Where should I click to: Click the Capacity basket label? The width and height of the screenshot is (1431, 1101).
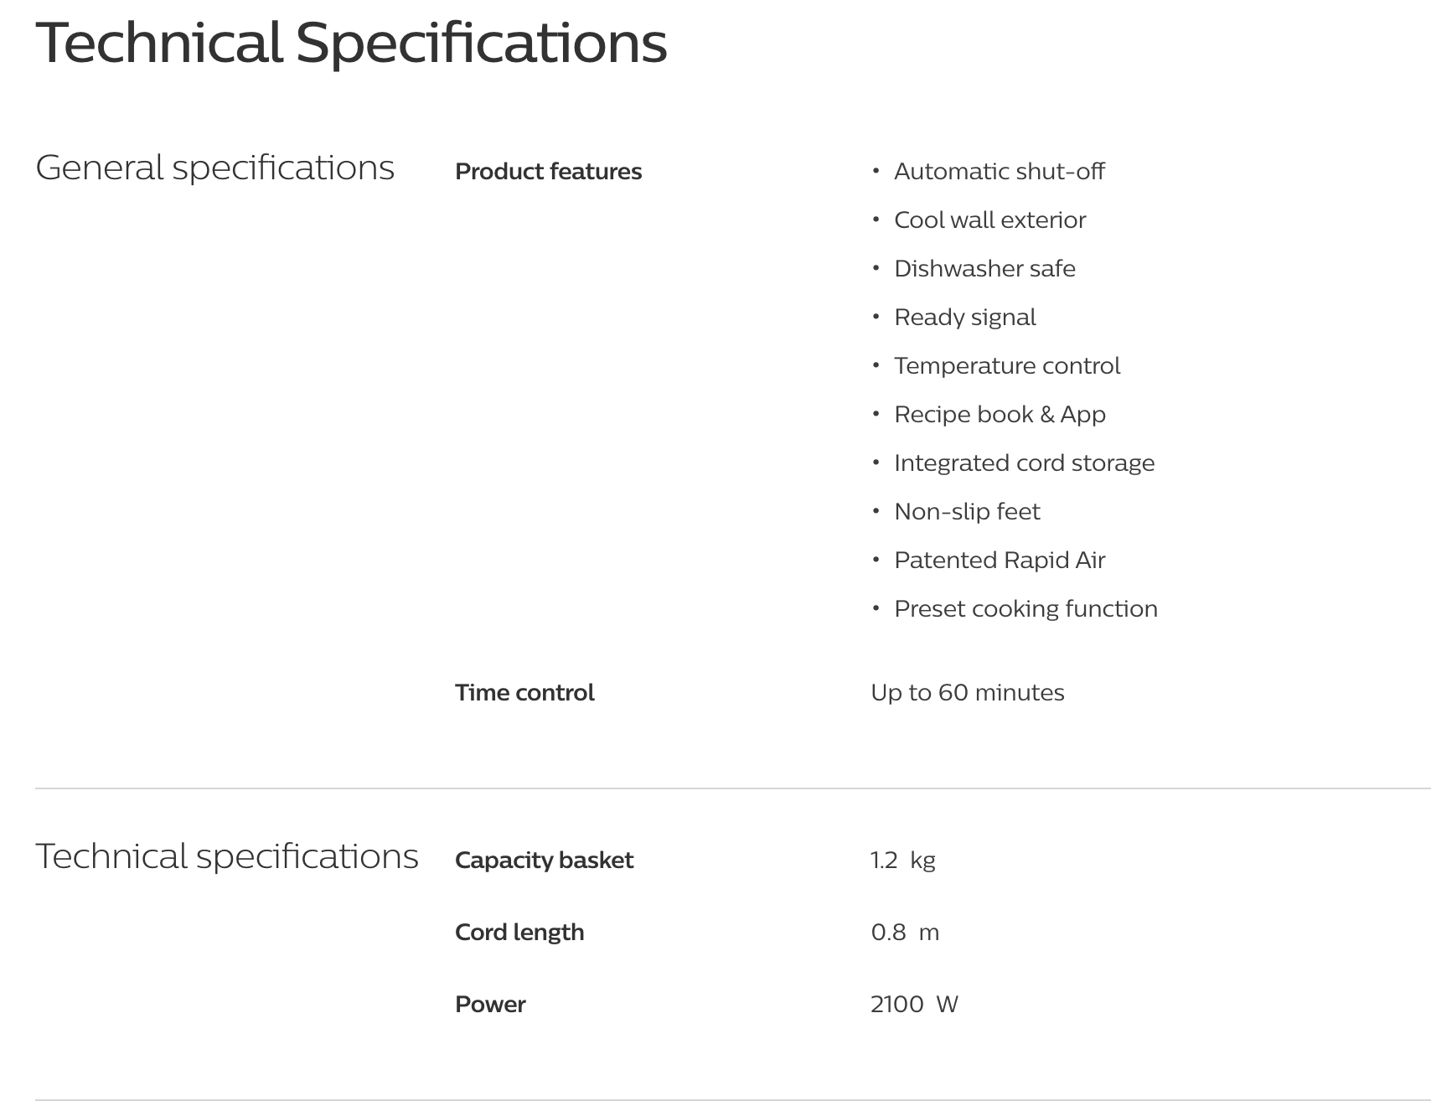[x=544, y=861]
